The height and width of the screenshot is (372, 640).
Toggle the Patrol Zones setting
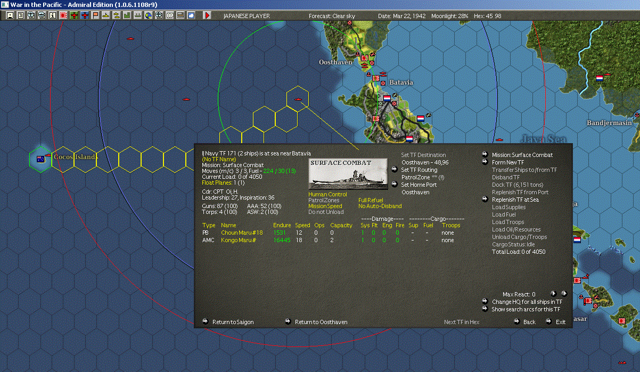tap(324, 200)
